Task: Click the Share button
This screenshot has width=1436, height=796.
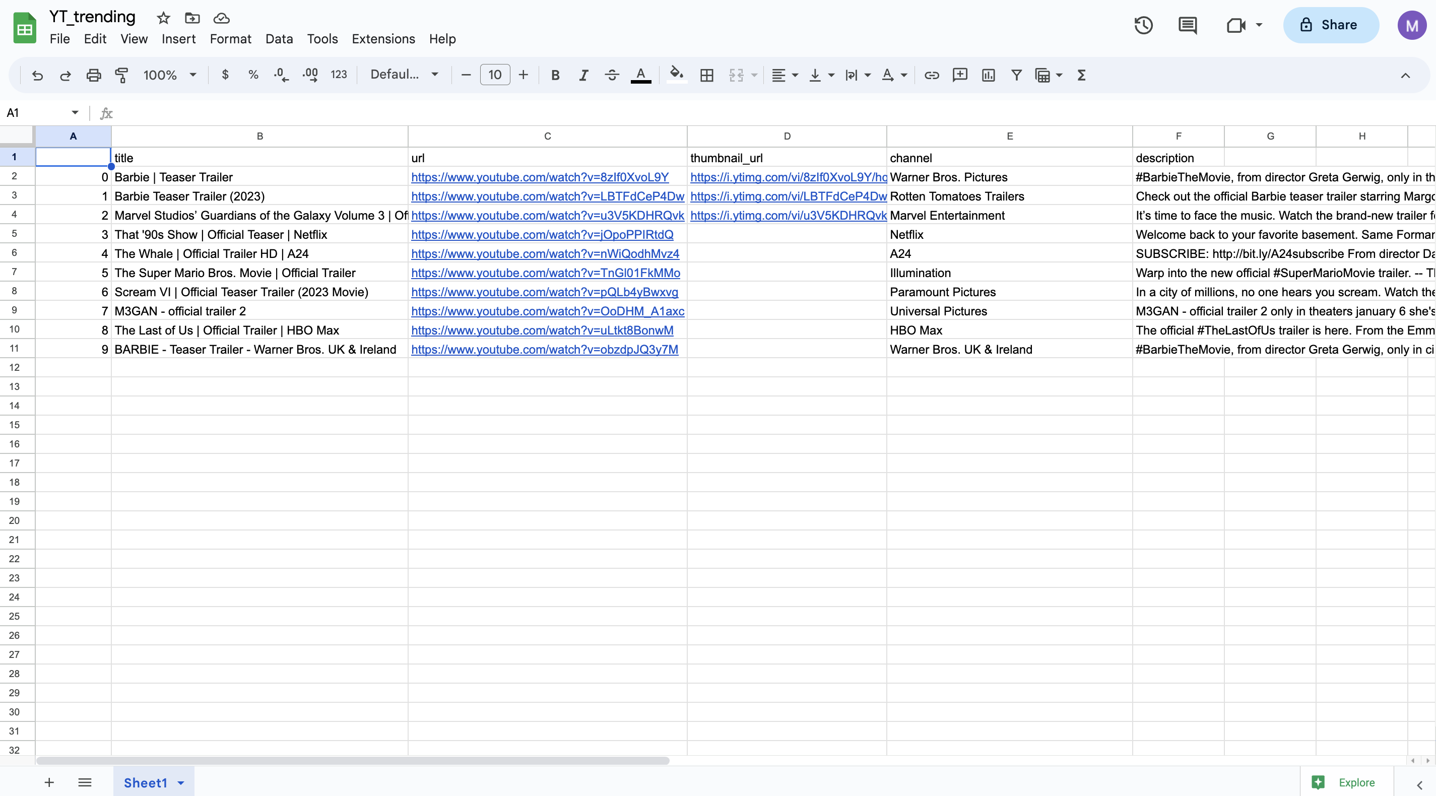Action: click(1331, 25)
